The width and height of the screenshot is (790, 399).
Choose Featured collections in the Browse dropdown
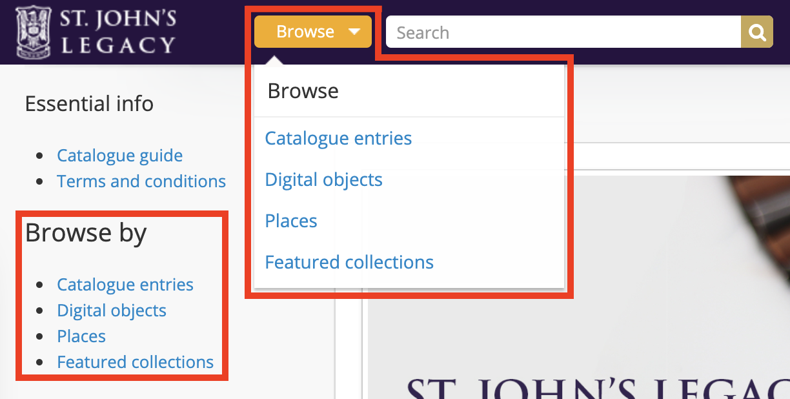(x=349, y=261)
